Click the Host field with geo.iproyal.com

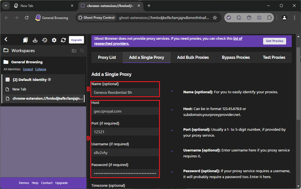125,111
